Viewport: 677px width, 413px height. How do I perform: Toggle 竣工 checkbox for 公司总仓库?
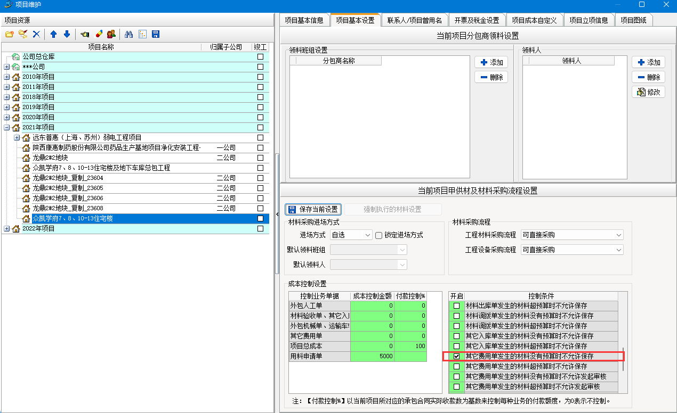tap(260, 56)
